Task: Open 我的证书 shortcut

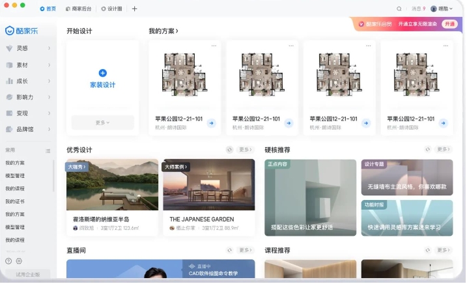Action: (x=15, y=201)
